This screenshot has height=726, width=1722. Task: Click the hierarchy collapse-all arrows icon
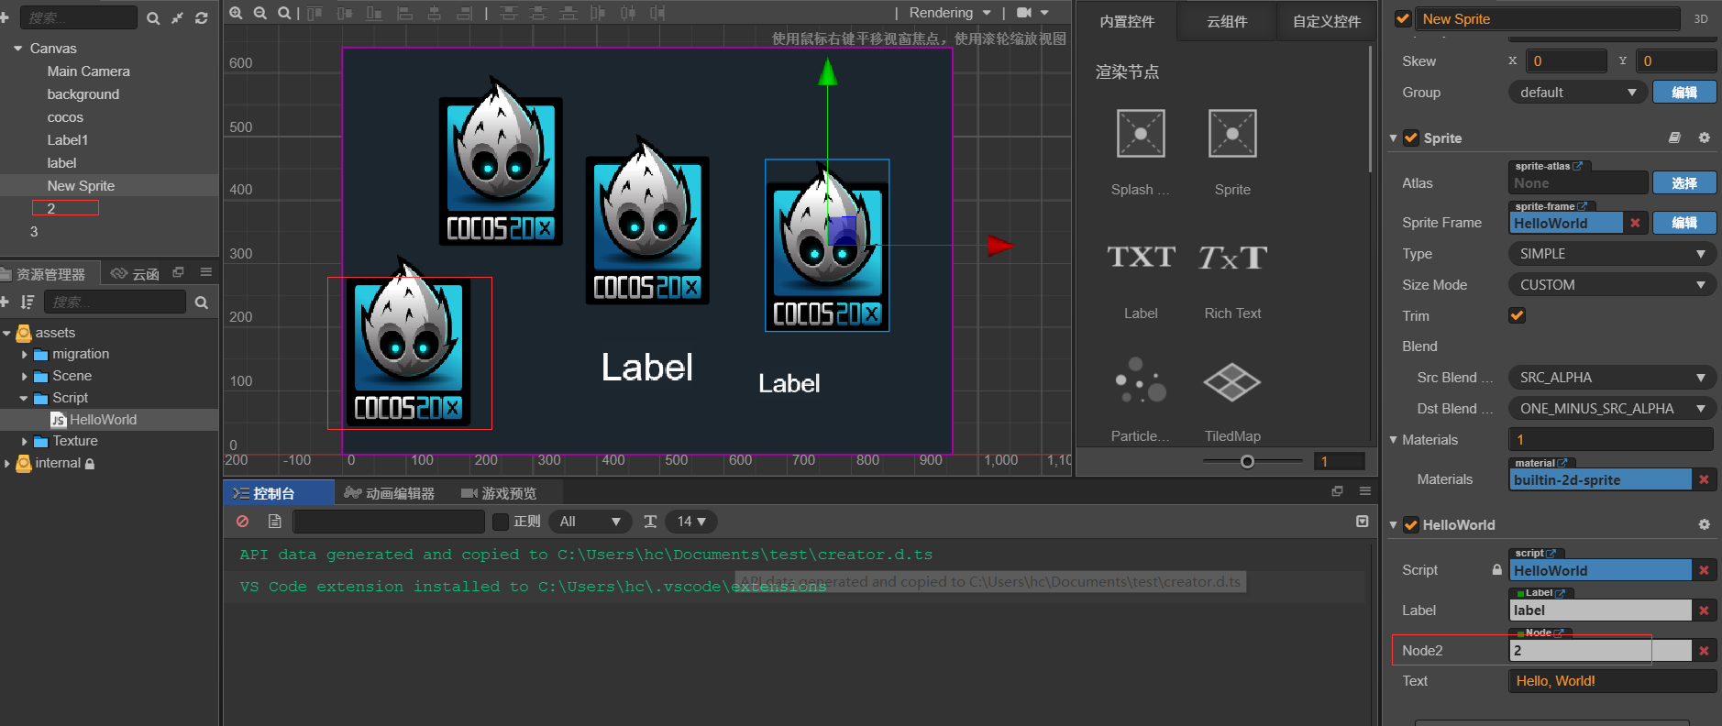pos(177,18)
